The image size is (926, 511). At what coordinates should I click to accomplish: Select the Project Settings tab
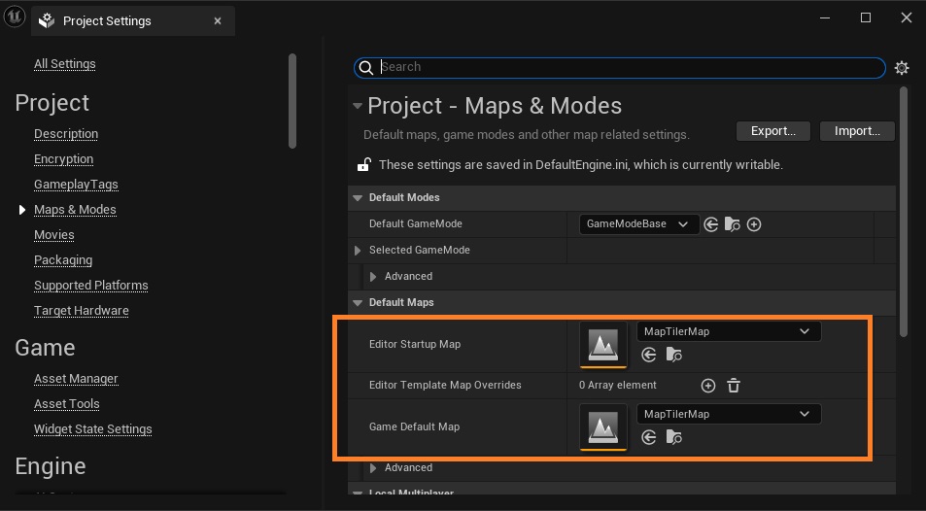(x=106, y=21)
